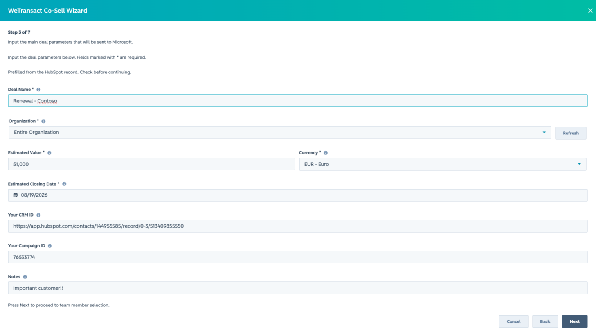Click the Estimated Value info icon
The image size is (596, 335).
click(49, 153)
